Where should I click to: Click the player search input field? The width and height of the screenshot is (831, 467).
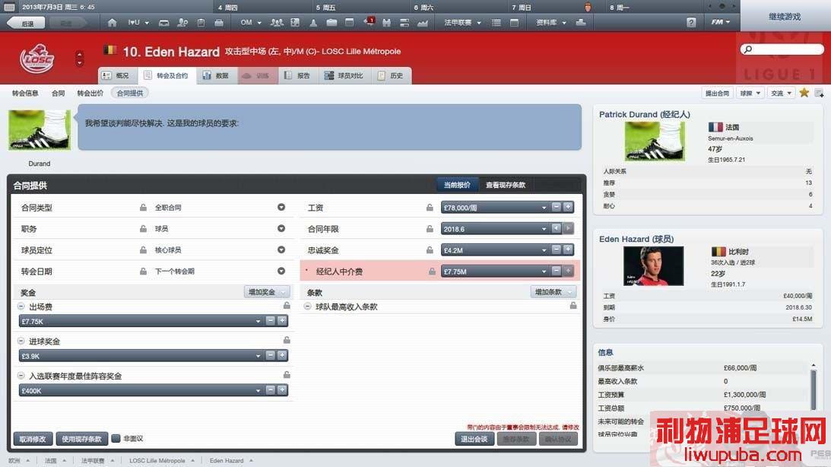tap(782, 49)
